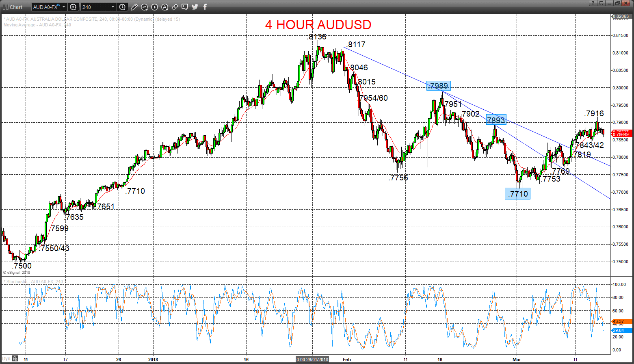Image resolution: width=634 pixels, height=364 pixels.
Task: Click the AUD A0-FX chart legend line
Action: click(x=91, y=19)
